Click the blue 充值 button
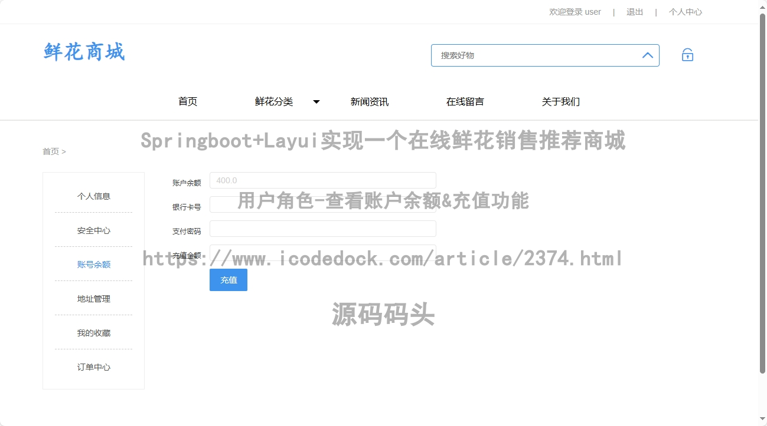 pos(229,280)
